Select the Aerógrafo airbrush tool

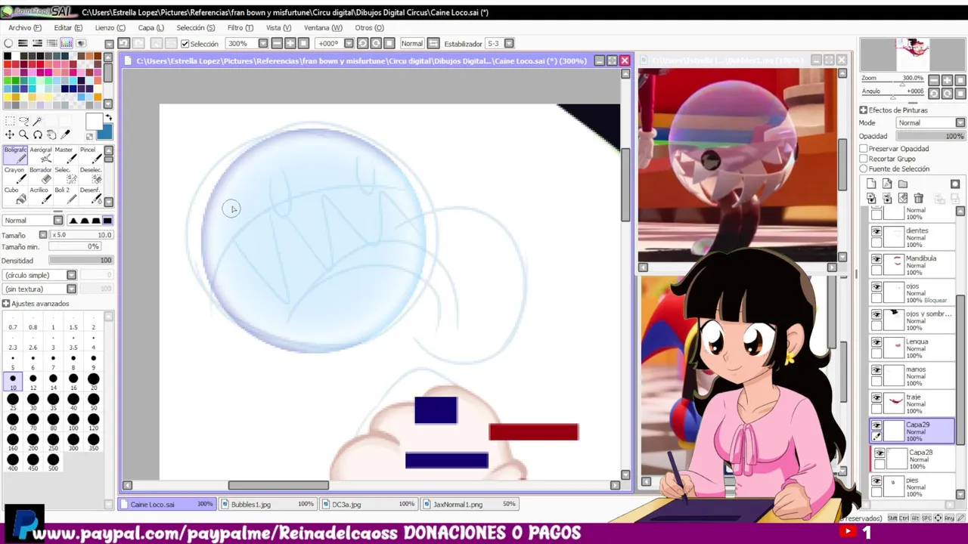click(x=40, y=155)
